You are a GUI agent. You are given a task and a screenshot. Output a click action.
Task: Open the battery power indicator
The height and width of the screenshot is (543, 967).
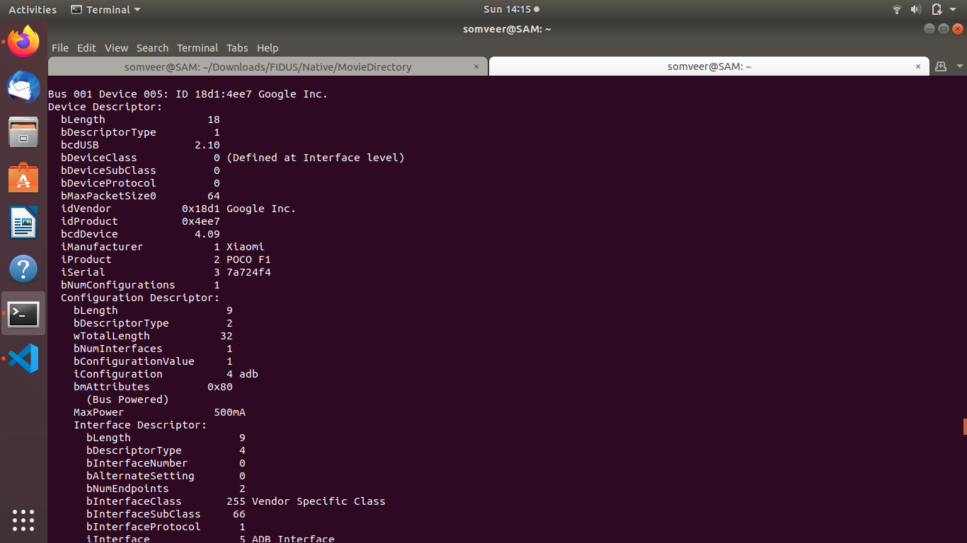pos(937,10)
